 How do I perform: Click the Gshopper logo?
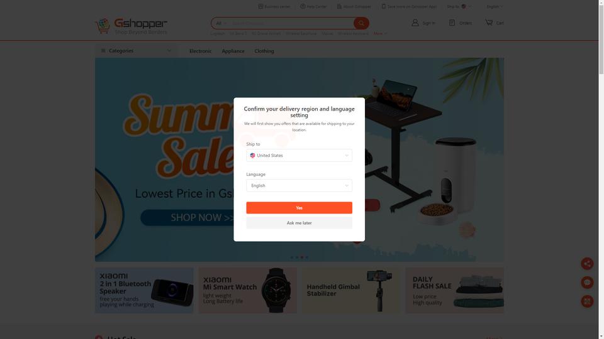pyautogui.click(x=131, y=26)
